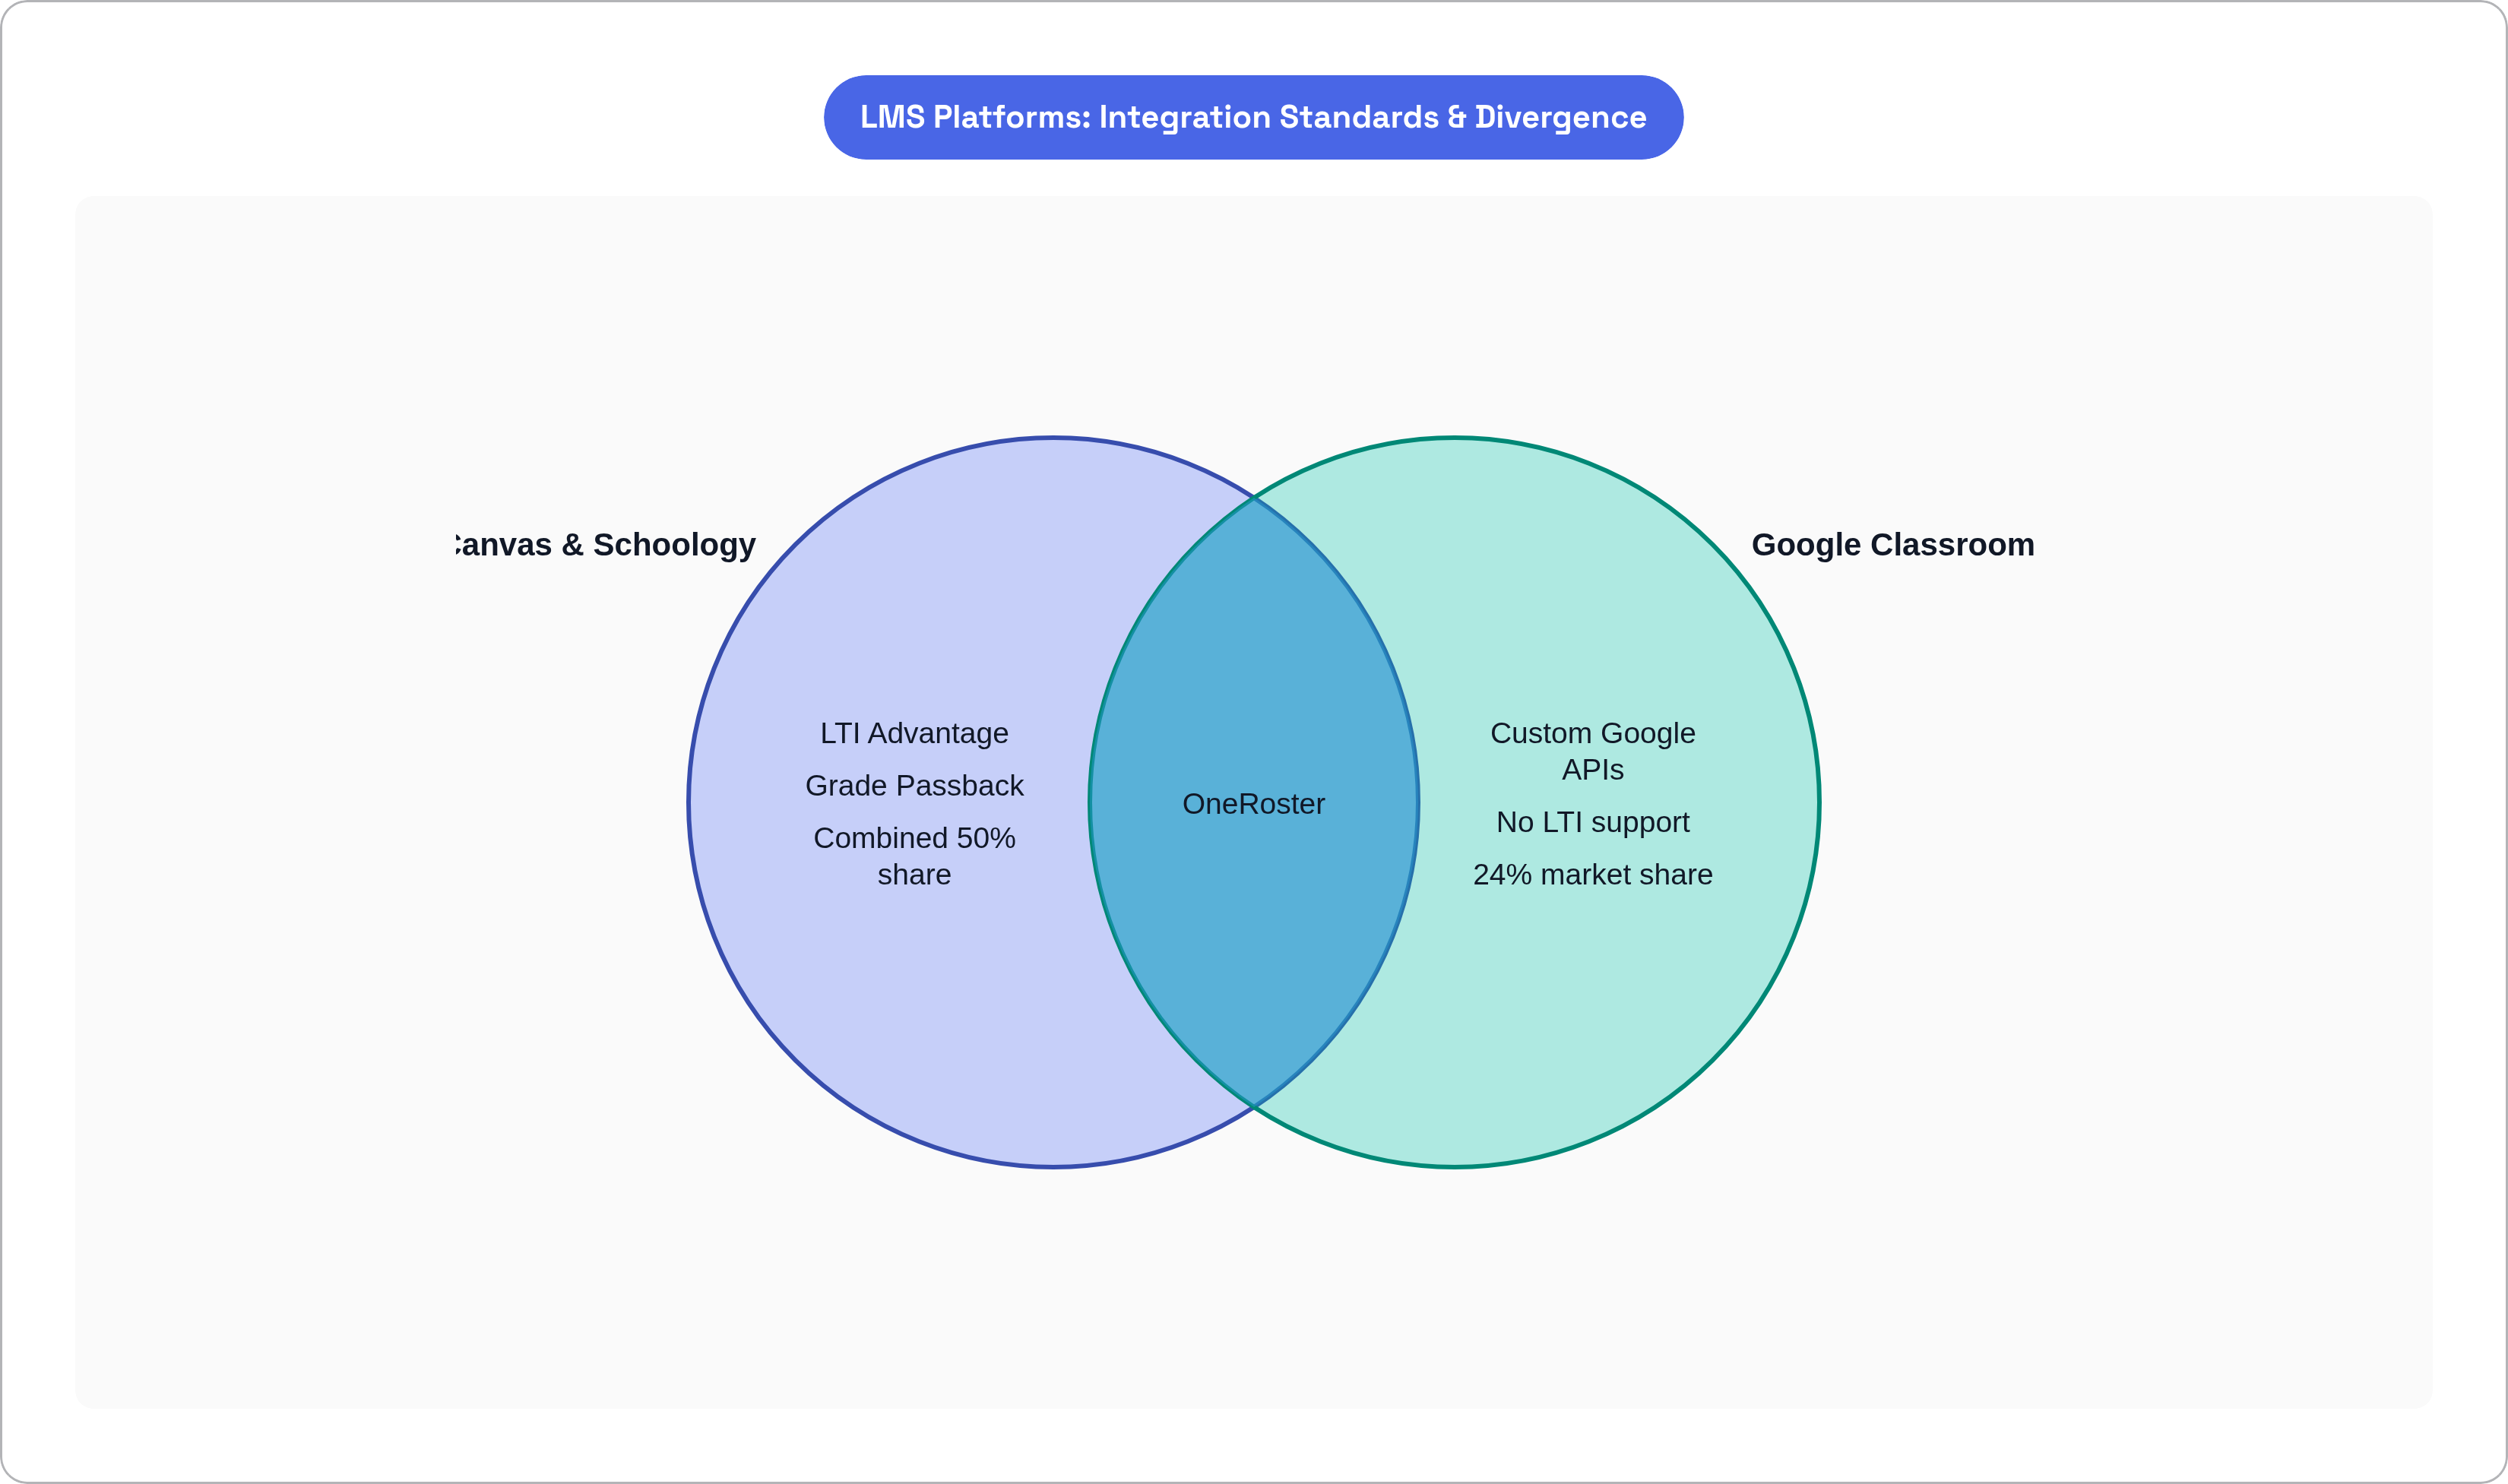2508x1484 pixels.
Task: Click the Custom Google APIs text
Action: click(x=1592, y=751)
